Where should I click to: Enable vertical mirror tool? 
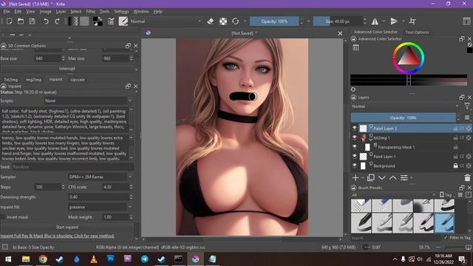[394, 21]
